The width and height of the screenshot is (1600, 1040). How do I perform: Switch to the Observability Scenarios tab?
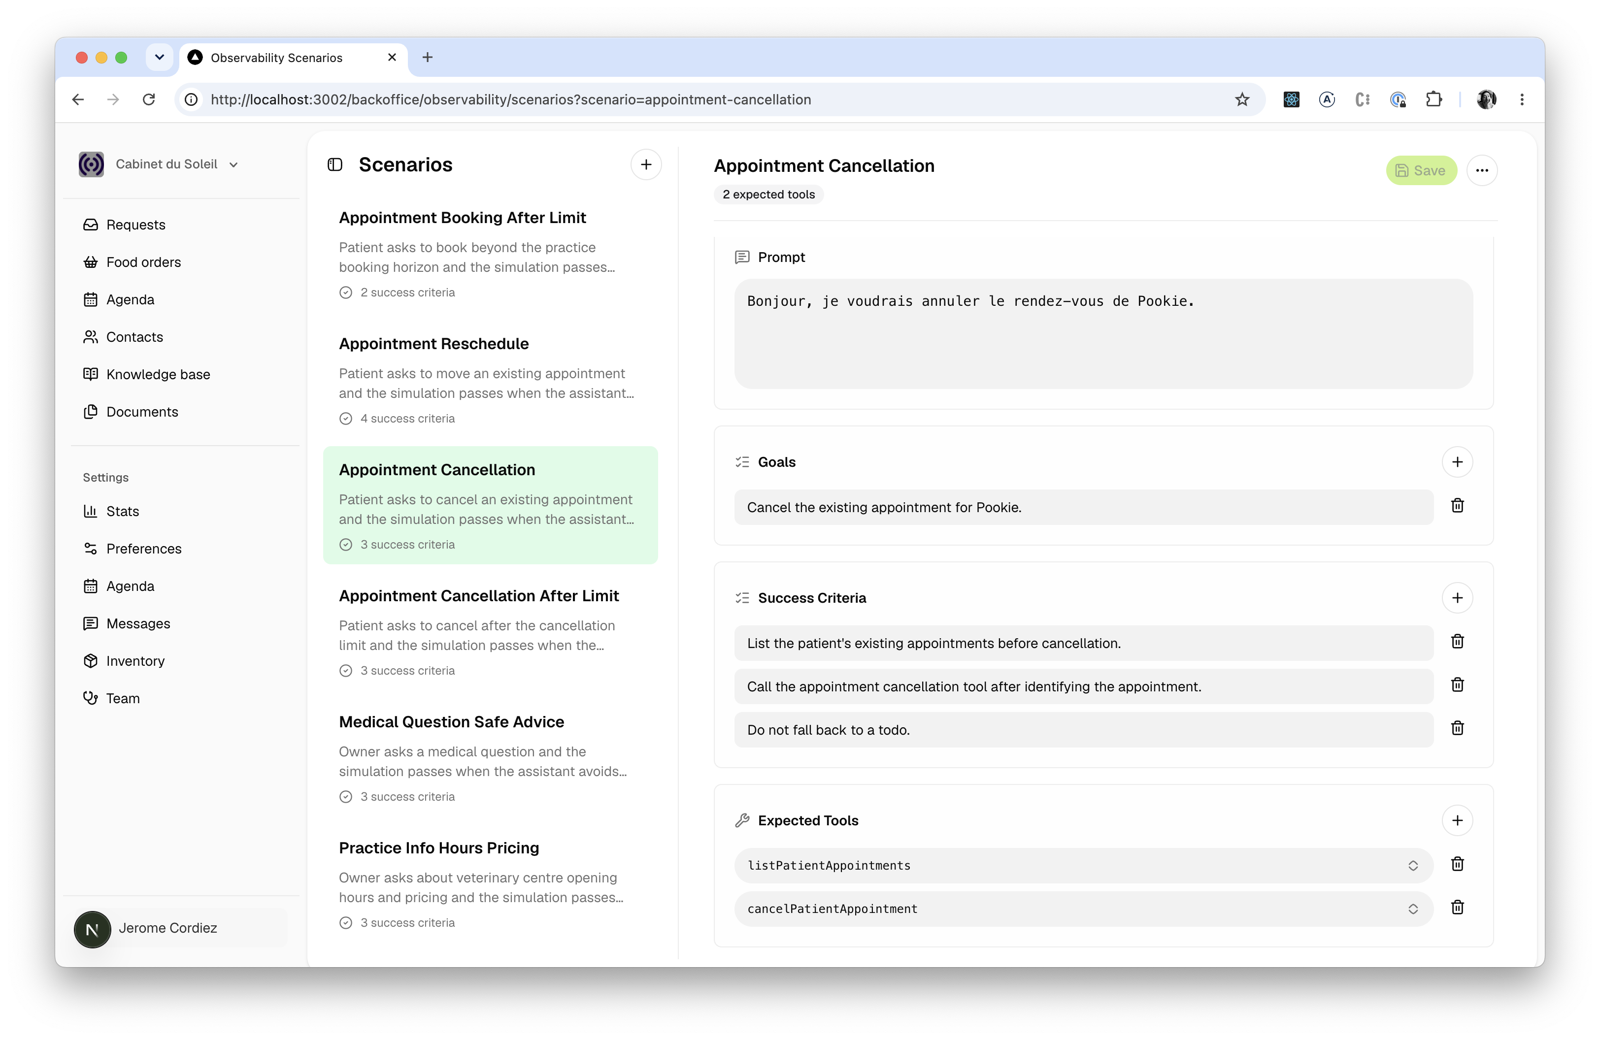point(293,58)
